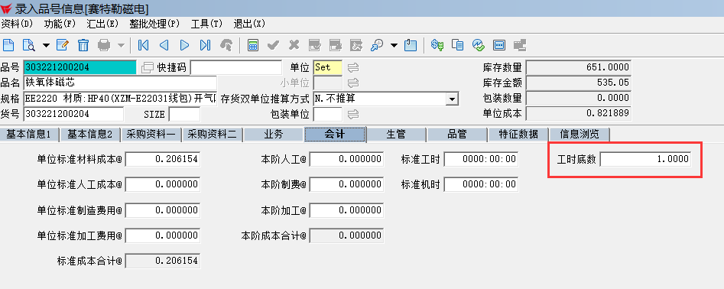Click the blue dialog box icon
This screenshot has height=289, width=724.
pos(499,45)
